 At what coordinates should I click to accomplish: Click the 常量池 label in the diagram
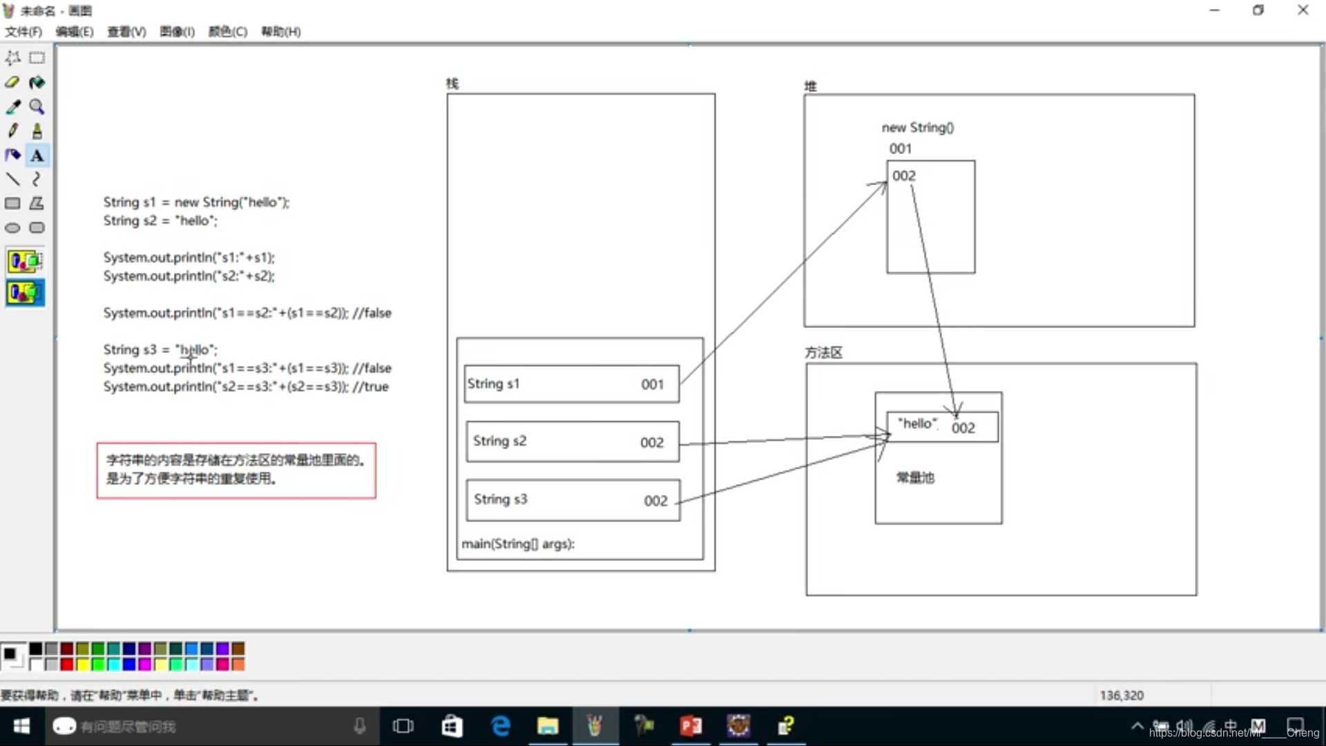click(x=915, y=477)
